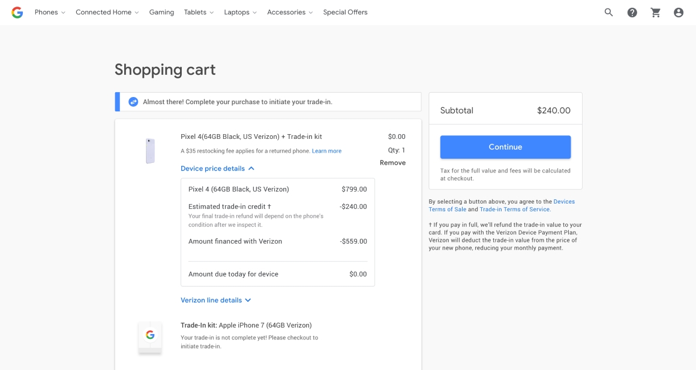Open the account profile icon
The height and width of the screenshot is (370, 696).
679,13
